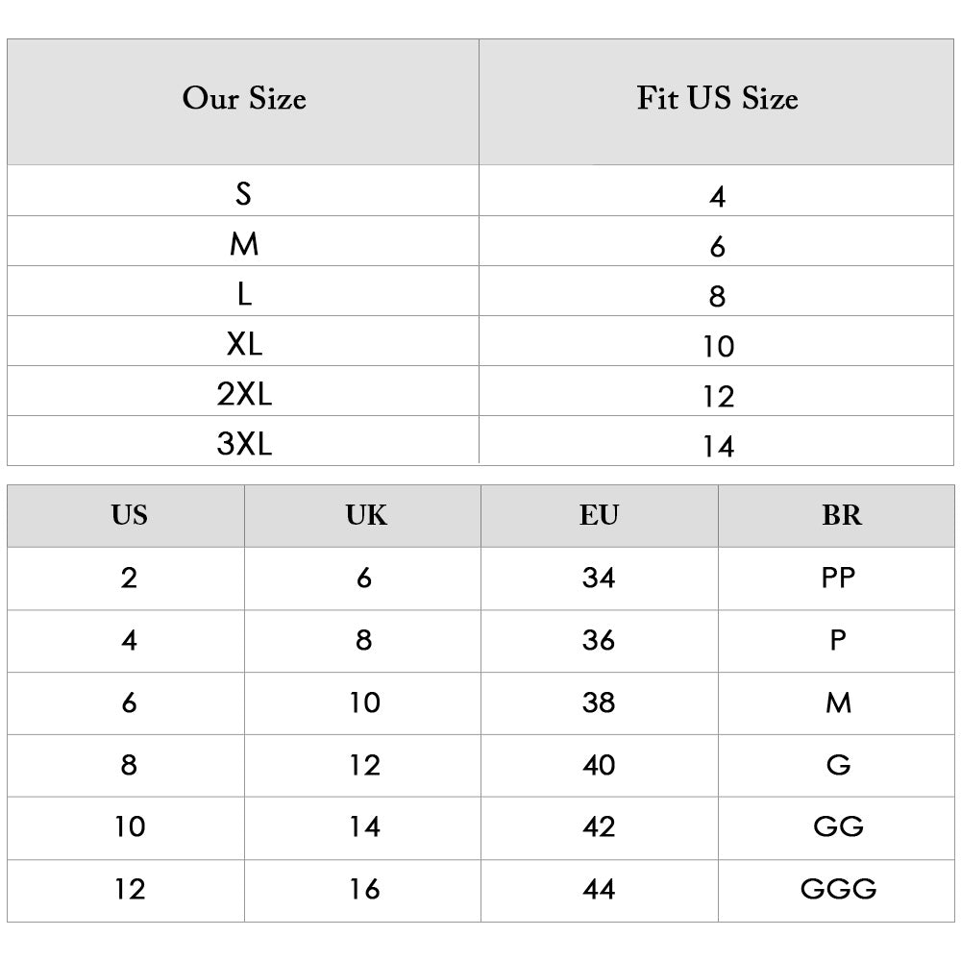
Task: Click EU size 36 cell
Action: 599,640
